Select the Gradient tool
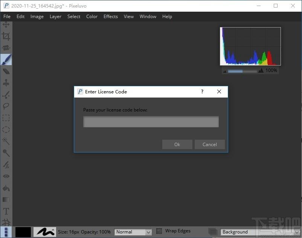Screen dimensions: 302x238 [6, 200]
